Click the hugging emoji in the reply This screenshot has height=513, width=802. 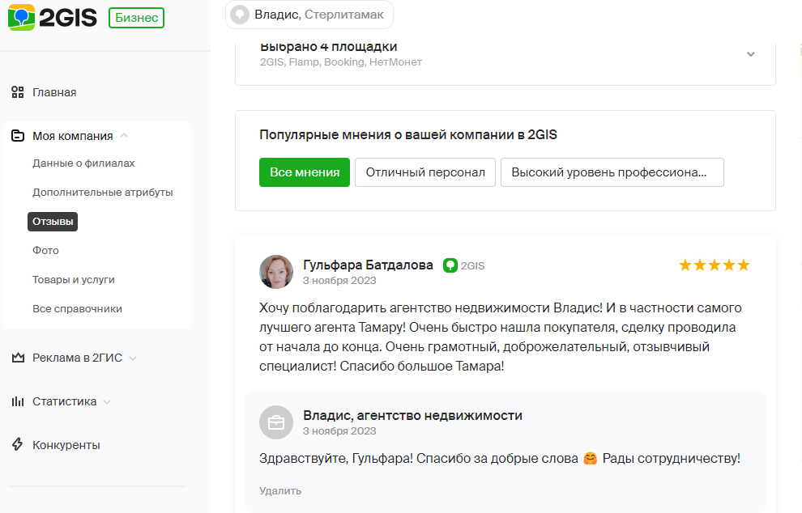point(591,458)
